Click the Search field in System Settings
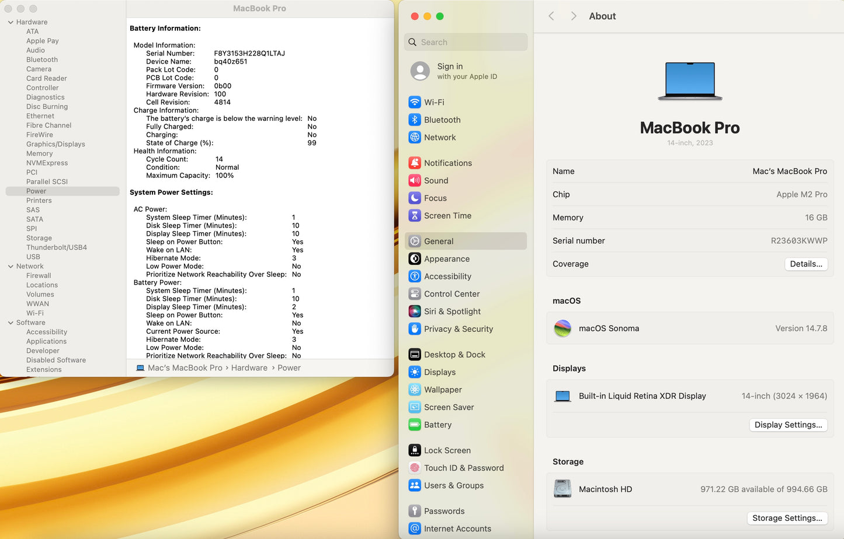Image resolution: width=844 pixels, height=539 pixels. pos(466,42)
